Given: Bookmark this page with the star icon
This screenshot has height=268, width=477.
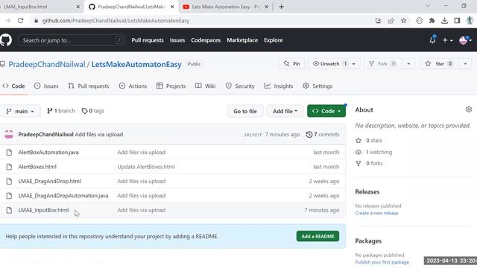Looking at the screenshot, I should (x=403, y=21).
